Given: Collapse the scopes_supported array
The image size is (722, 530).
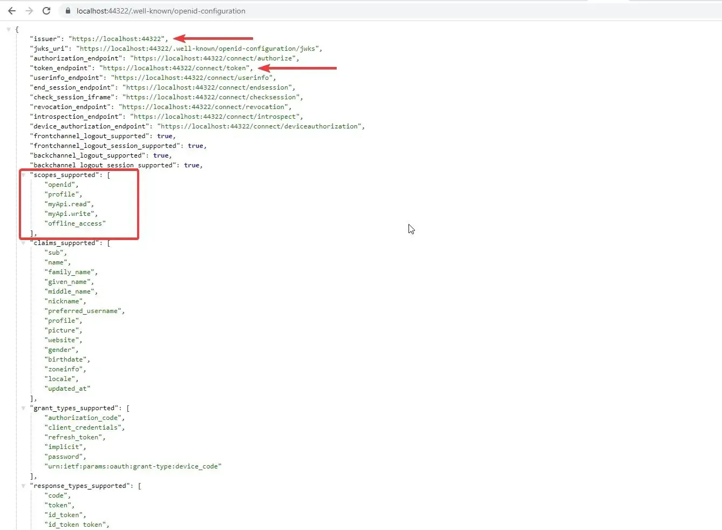Looking at the screenshot, I should pyautogui.click(x=24, y=174).
